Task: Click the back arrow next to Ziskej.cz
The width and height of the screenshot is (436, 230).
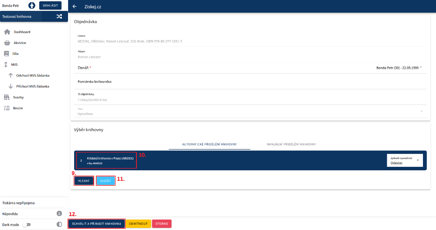Action: (x=75, y=7)
